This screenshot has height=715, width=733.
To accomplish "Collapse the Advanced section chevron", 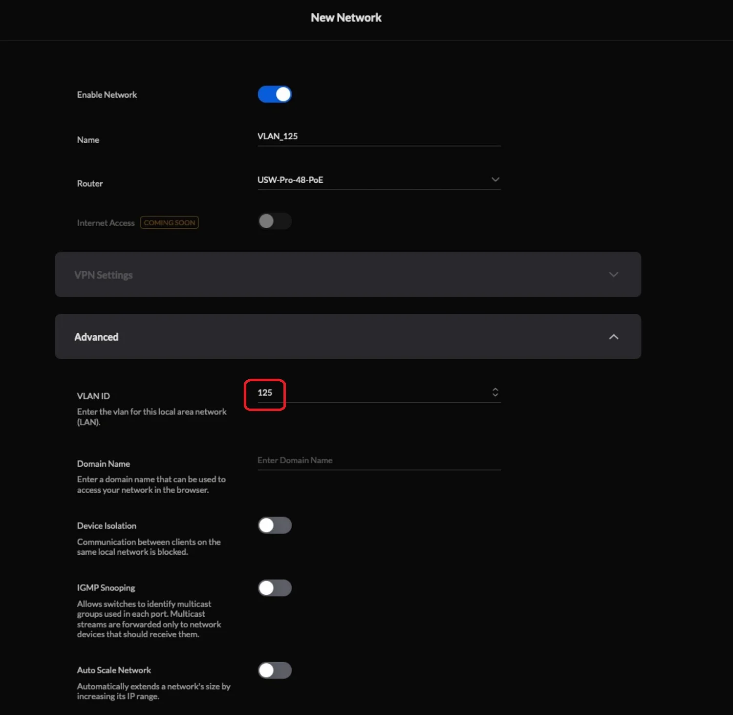I will coord(613,337).
